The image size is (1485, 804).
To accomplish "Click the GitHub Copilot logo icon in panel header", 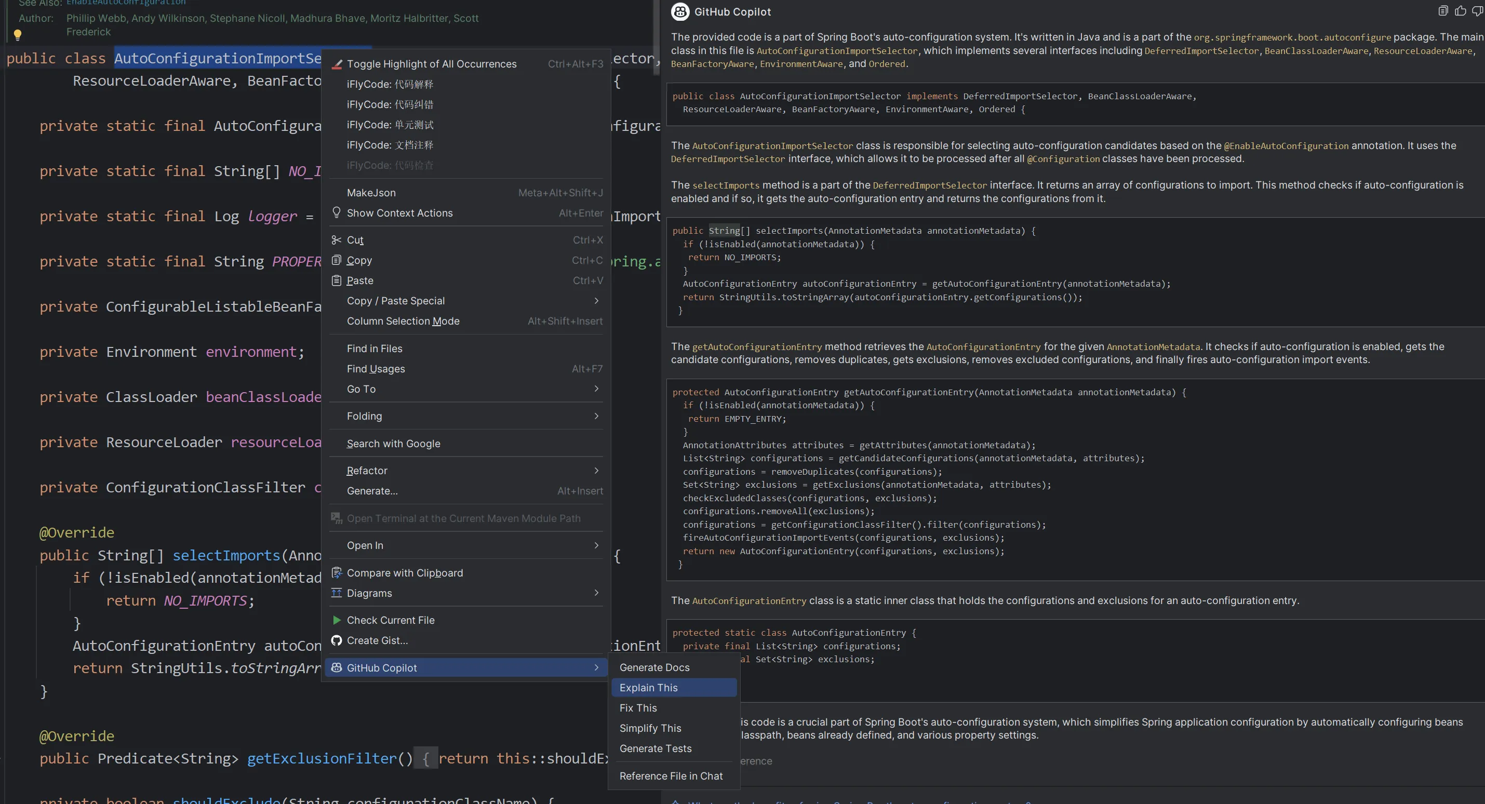I will tap(680, 11).
